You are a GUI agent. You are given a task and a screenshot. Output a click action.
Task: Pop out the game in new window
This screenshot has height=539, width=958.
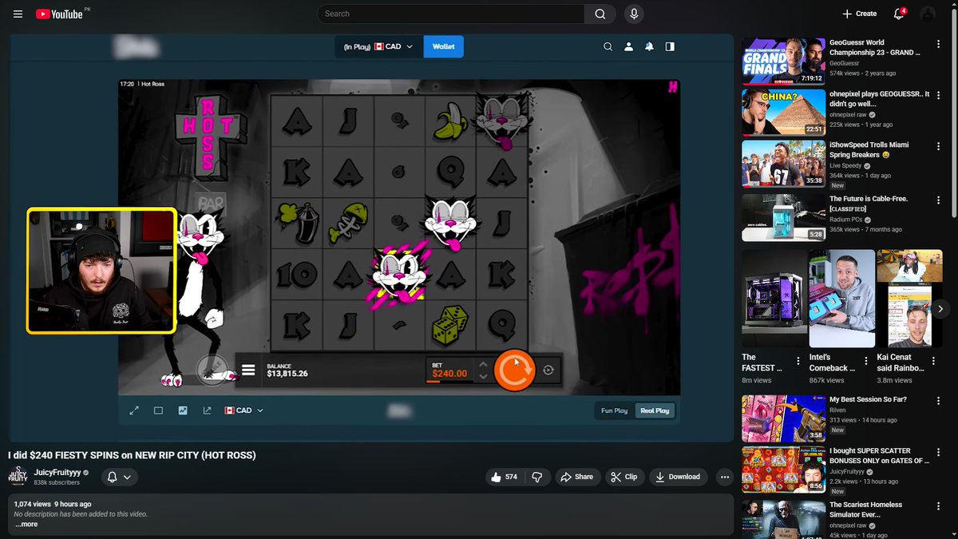click(x=207, y=410)
